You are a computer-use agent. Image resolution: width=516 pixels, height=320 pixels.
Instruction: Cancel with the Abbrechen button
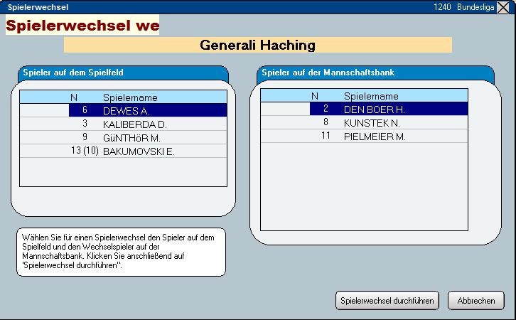[475, 301]
